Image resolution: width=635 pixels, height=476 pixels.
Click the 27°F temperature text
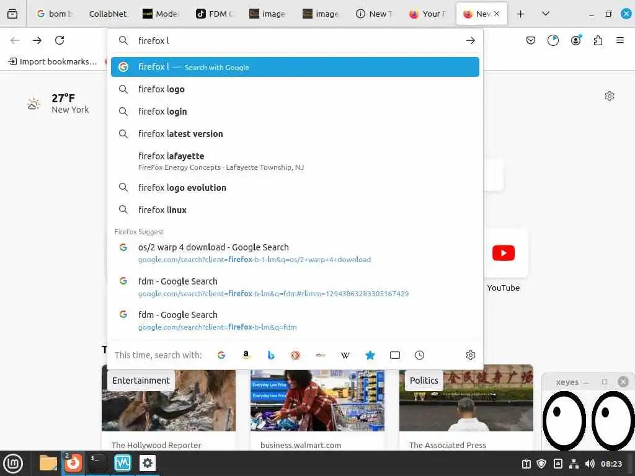pos(63,99)
